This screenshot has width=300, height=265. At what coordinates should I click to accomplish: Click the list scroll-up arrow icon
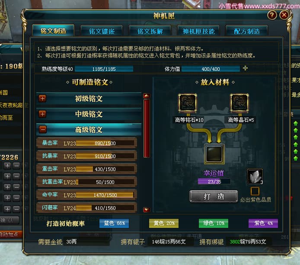click(x=147, y=96)
